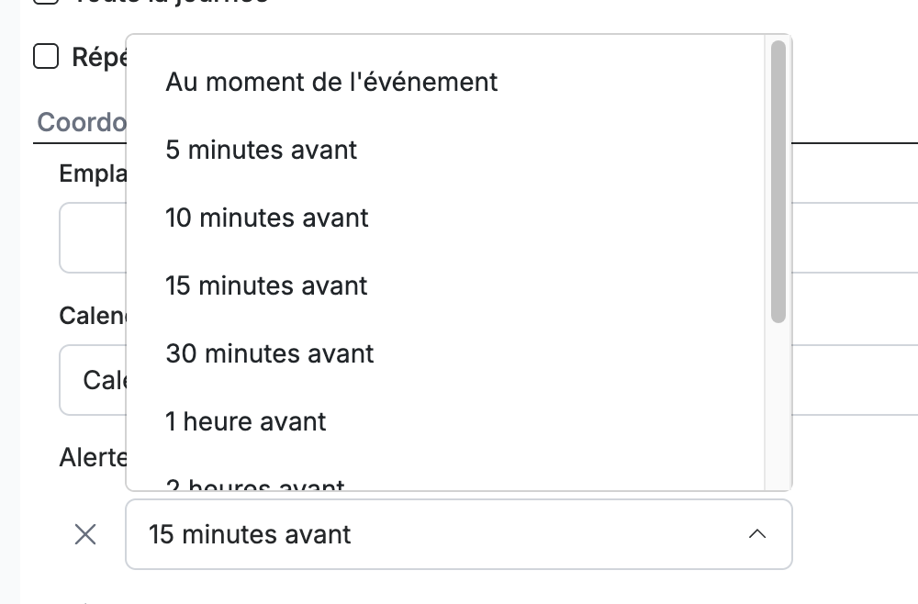
Task: Click the scrollbar track below the thumb
Action: tap(778, 406)
